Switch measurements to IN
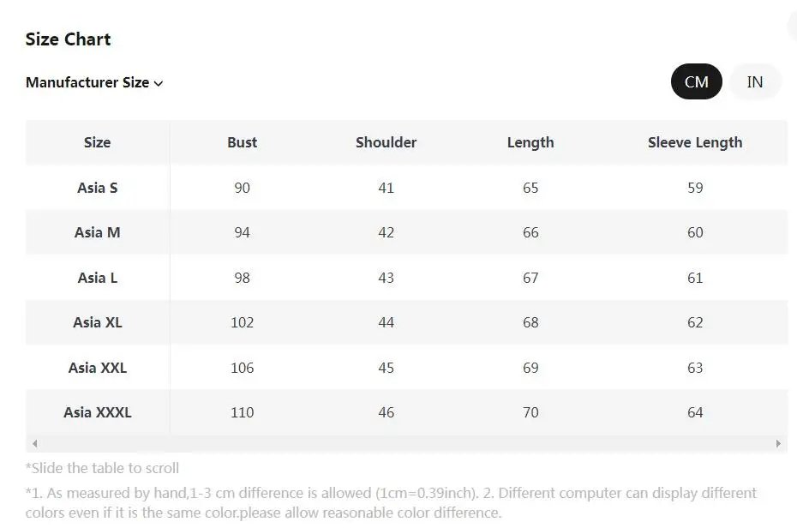 tap(754, 82)
